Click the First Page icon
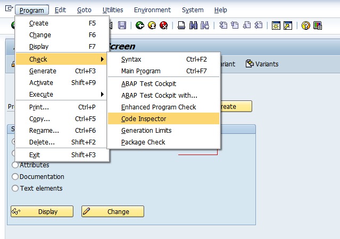 [223, 25]
